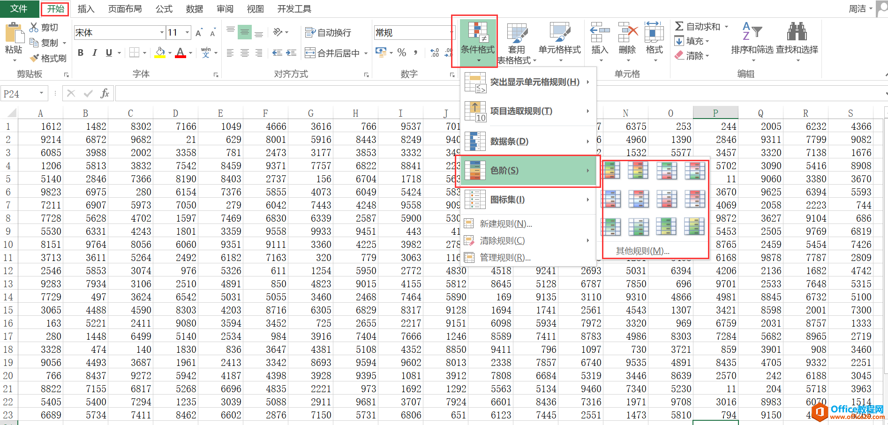This screenshot has width=888, height=425.
Task: Open Find & Select (查找和选择) binoculars icon
Action: pos(797,31)
